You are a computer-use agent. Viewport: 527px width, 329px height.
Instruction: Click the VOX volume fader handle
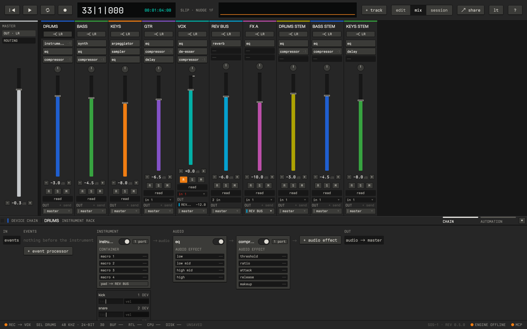[x=191, y=90]
